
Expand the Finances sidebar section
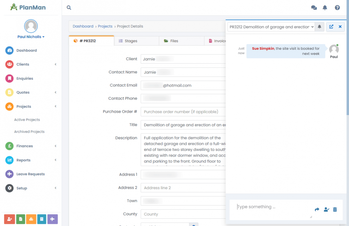pos(31,146)
